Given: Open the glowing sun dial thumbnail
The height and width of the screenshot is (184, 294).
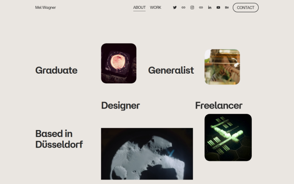Looking at the screenshot, I should (119, 63).
